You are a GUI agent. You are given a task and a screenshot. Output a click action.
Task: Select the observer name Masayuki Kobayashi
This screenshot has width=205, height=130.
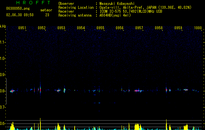117,4
